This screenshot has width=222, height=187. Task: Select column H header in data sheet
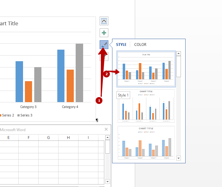point(68,138)
